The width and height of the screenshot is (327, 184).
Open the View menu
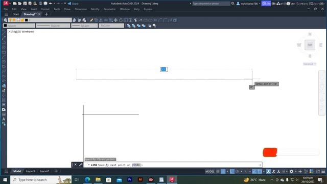(x=24, y=9)
